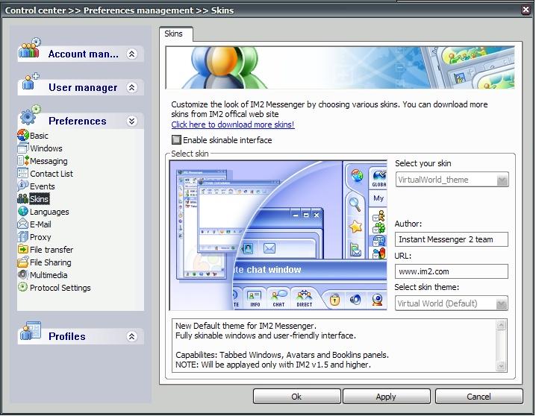This screenshot has height=416, width=536.
Task: Click the Multimedia speaker icon
Action: click(x=23, y=274)
